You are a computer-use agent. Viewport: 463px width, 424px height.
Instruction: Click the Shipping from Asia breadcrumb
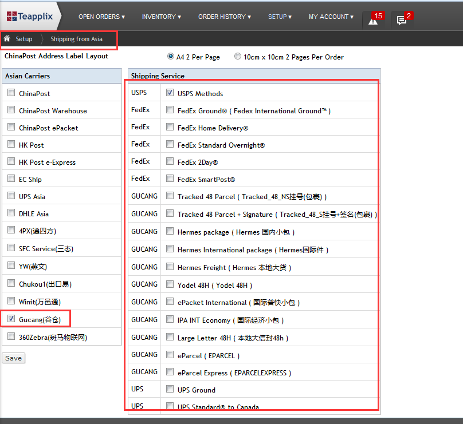pos(76,39)
